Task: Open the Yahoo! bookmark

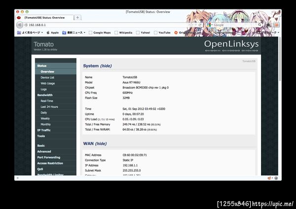Action: coord(143,33)
